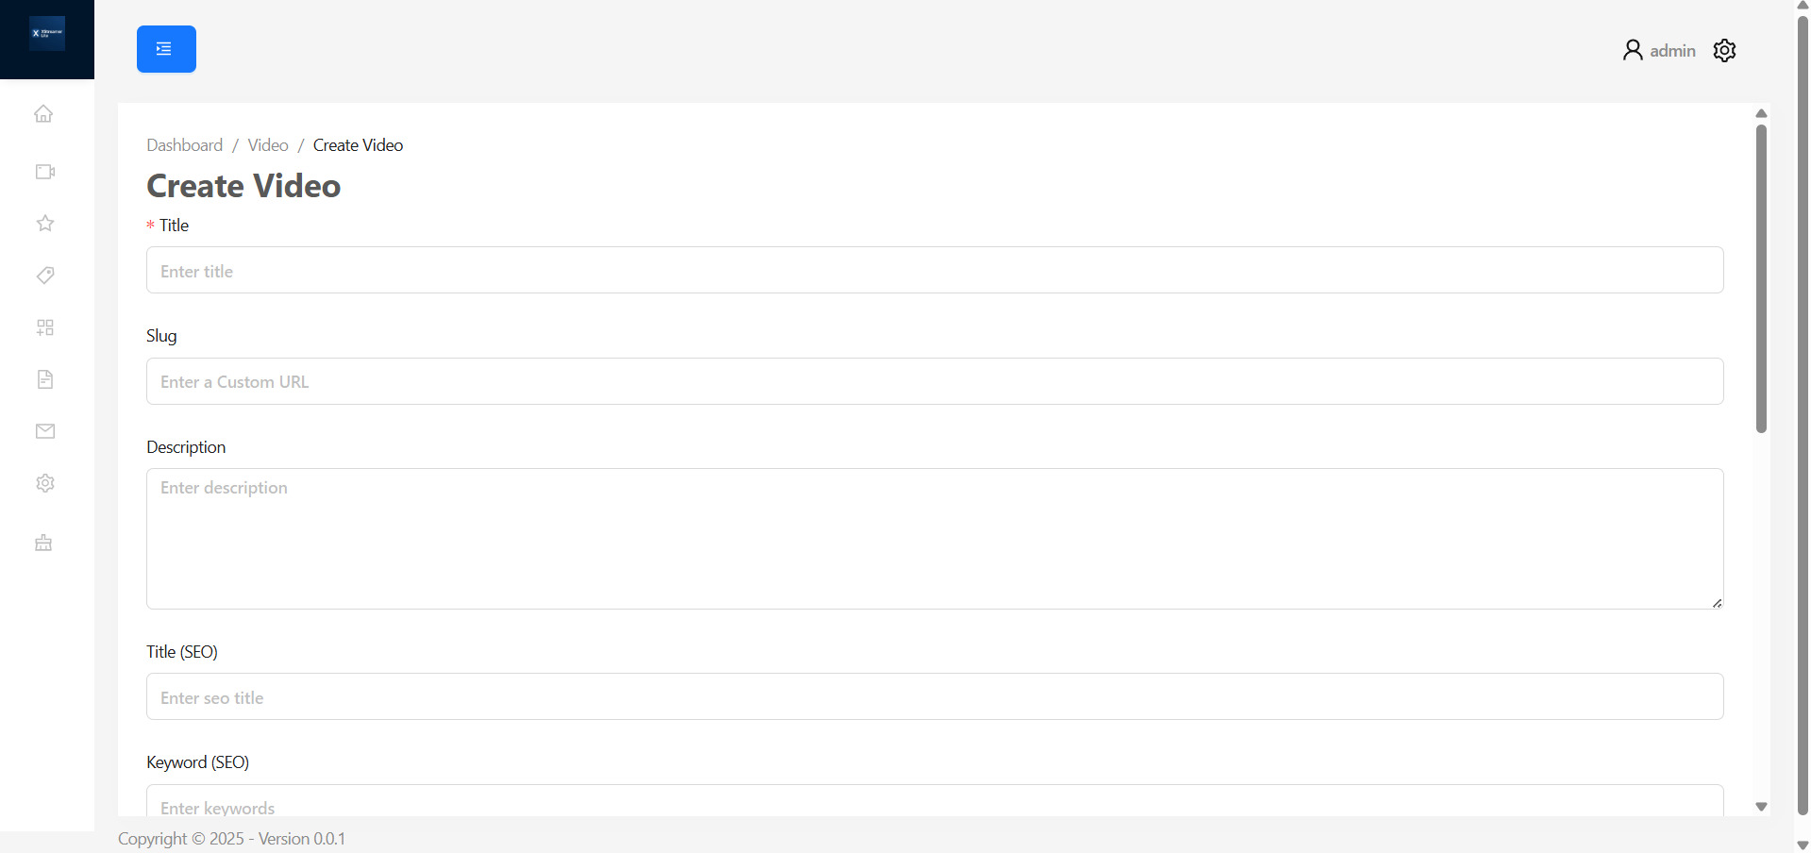Click the site logo in the sidebar
Viewport: 1811px width, 853px height.
[x=47, y=33]
